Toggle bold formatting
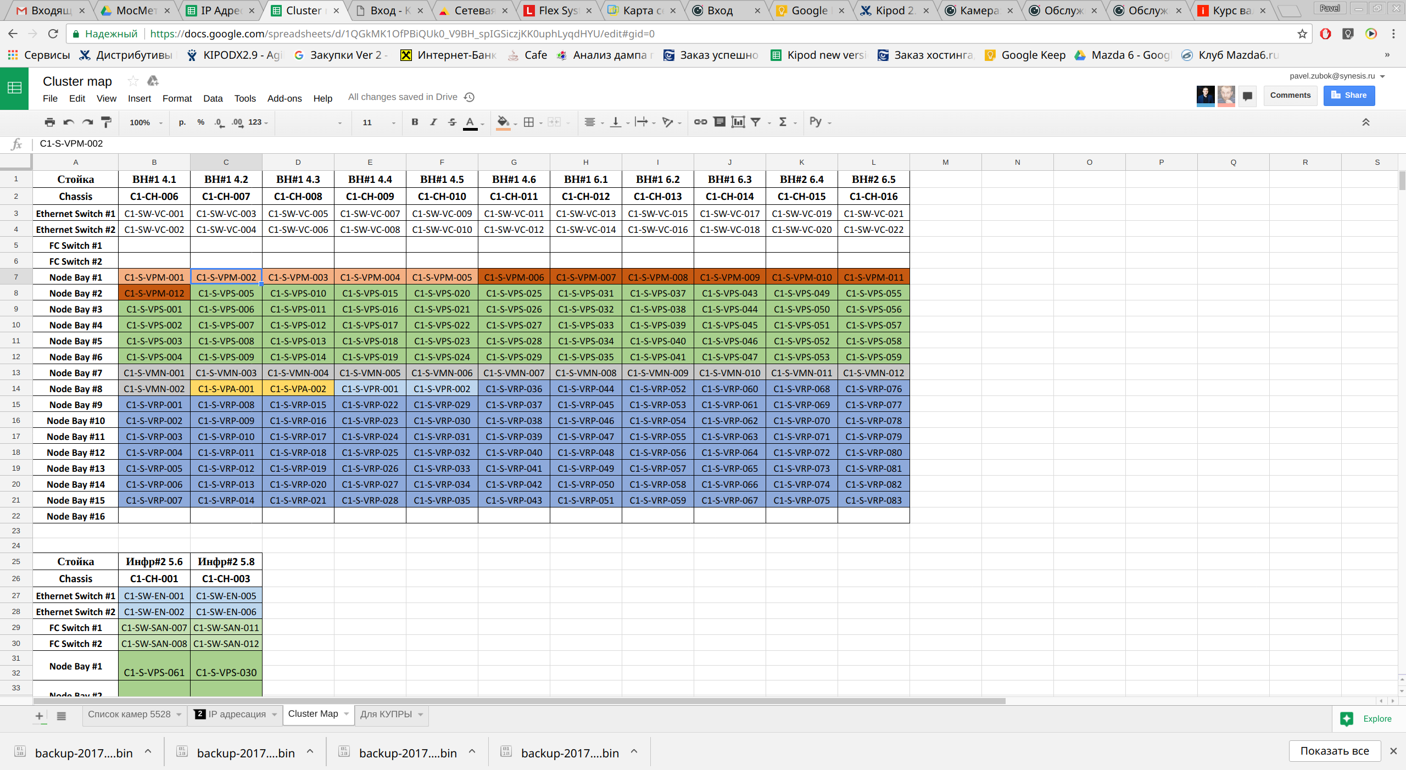 point(415,122)
